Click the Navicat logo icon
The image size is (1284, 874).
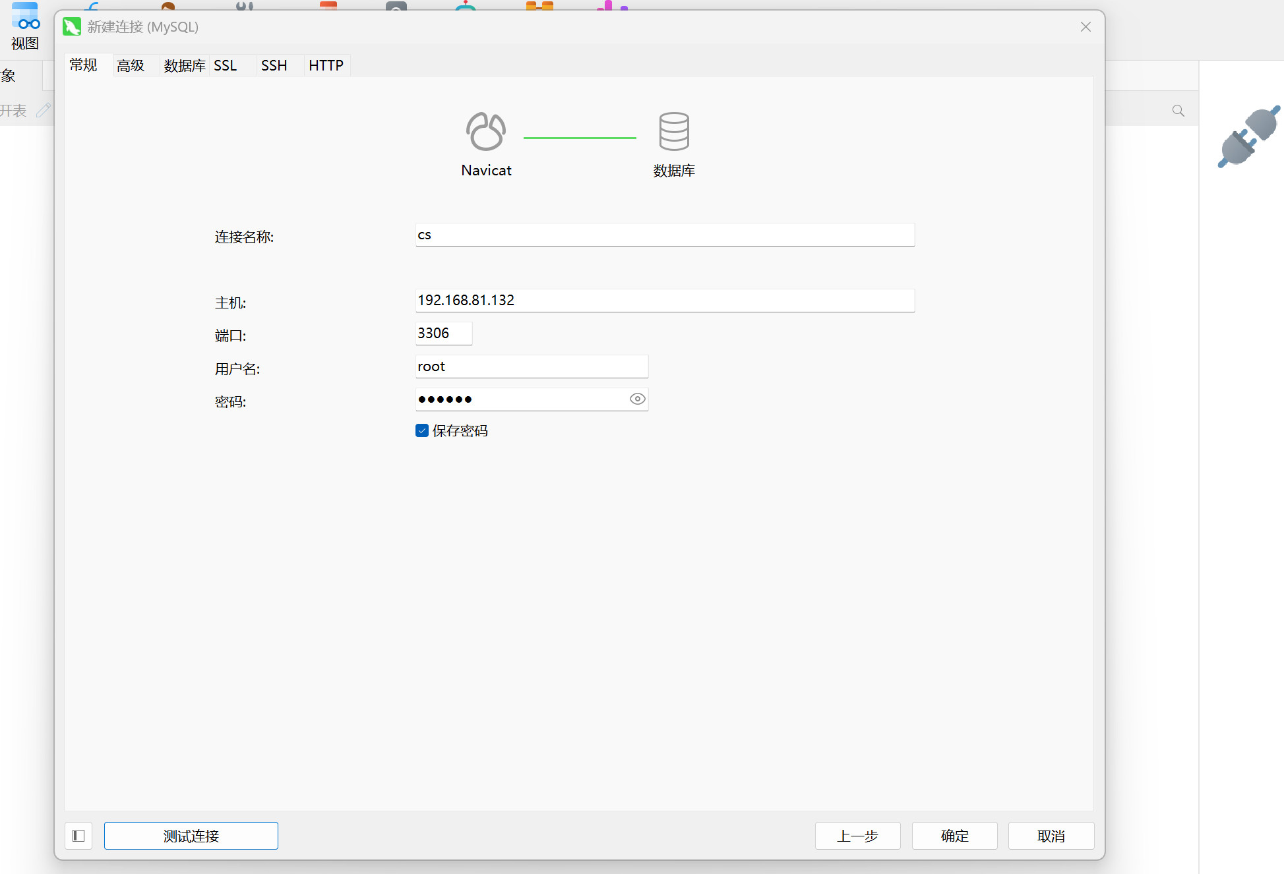(486, 131)
